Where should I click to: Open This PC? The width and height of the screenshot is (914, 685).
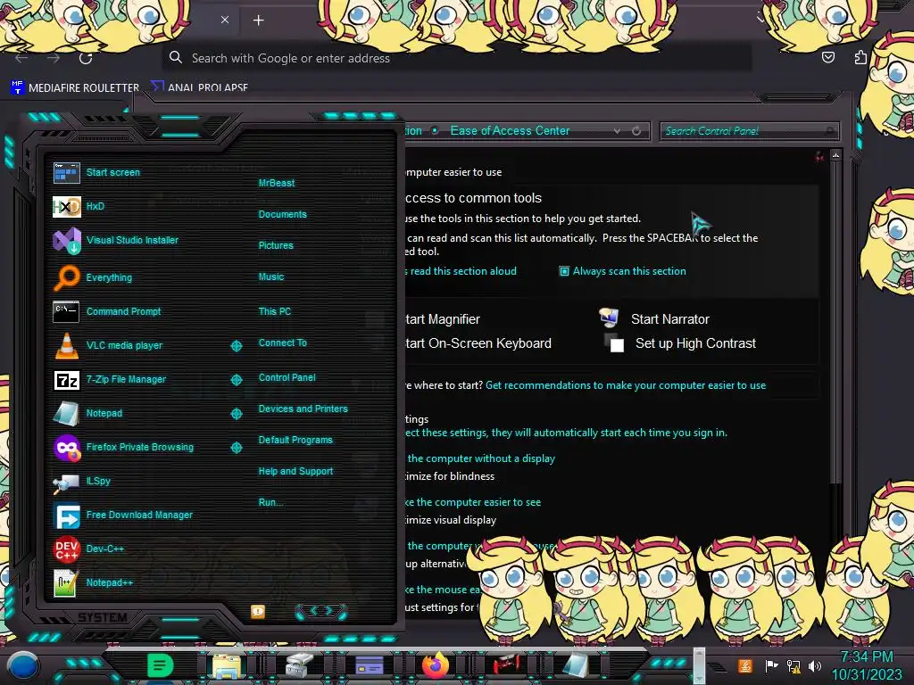pos(275,311)
